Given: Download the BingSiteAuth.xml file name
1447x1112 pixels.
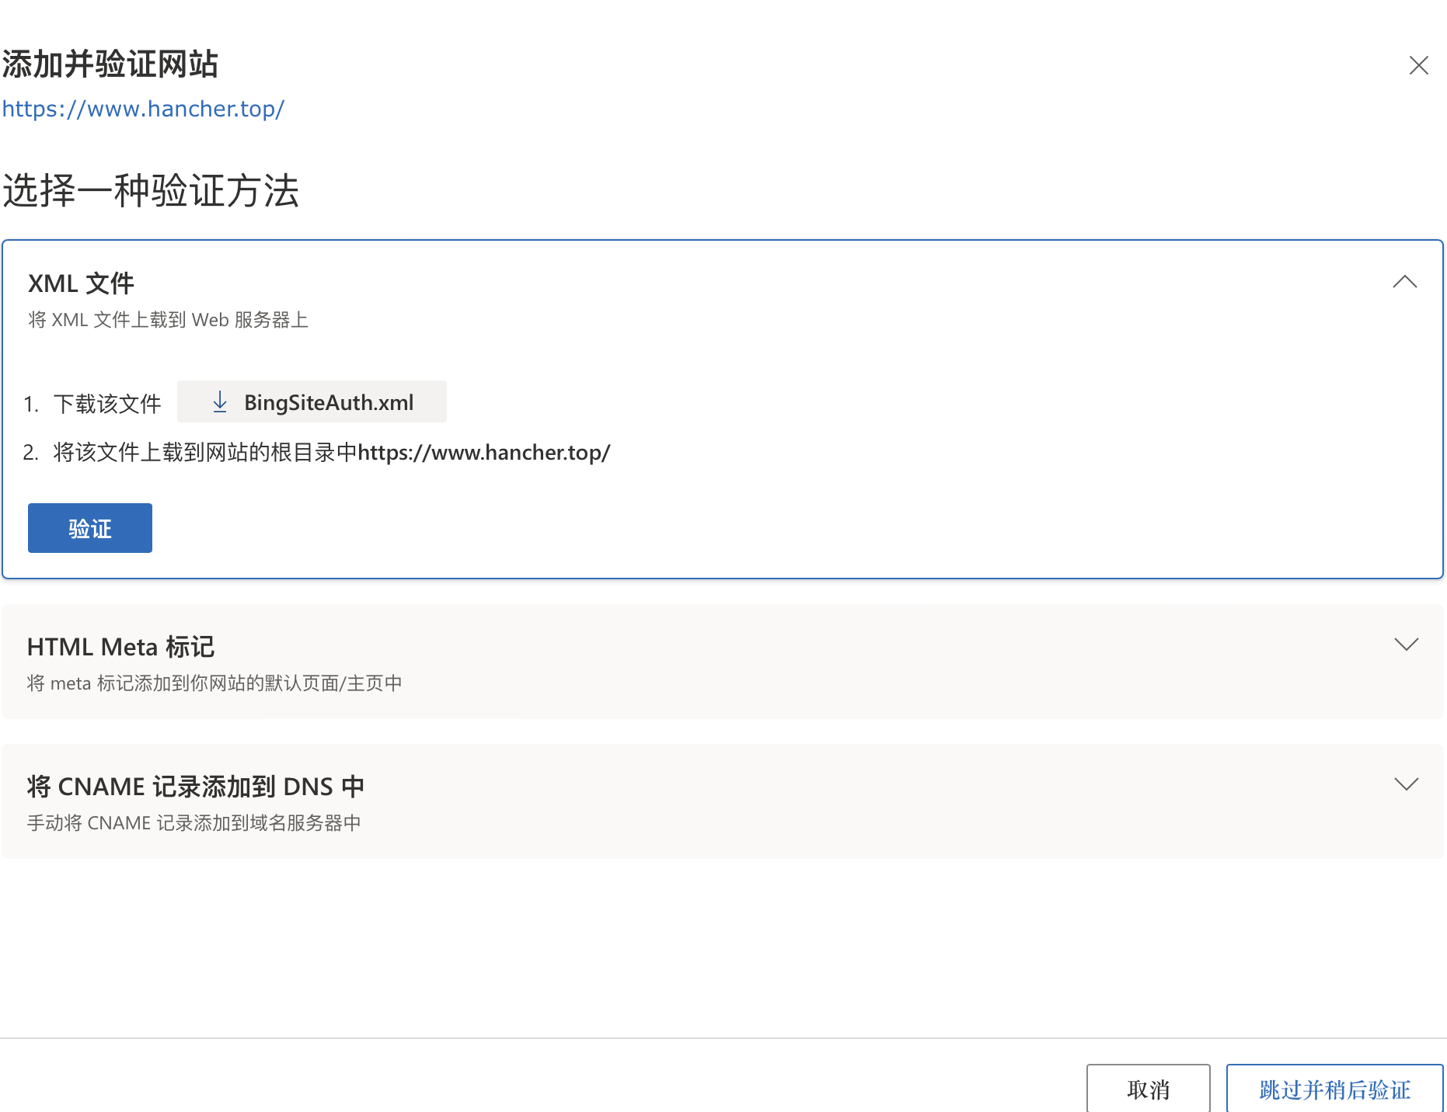Looking at the screenshot, I should click(328, 402).
